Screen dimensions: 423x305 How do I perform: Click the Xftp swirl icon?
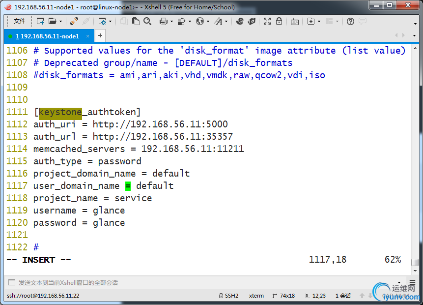[240, 21]
